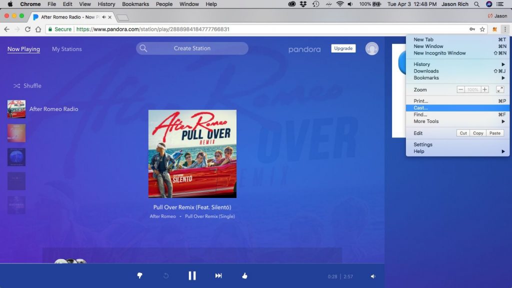Click the Chrome address bar URL
Screen dimensions: 512x288
pyautogui.click(x=153, y=29)
